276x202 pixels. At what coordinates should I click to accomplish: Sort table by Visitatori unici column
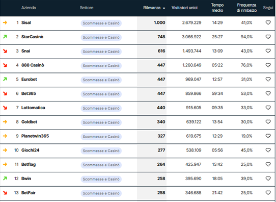[x=184, y=8]
